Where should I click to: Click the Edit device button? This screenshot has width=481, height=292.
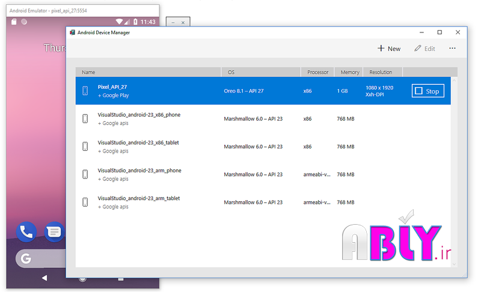click(x=424, y=49)
